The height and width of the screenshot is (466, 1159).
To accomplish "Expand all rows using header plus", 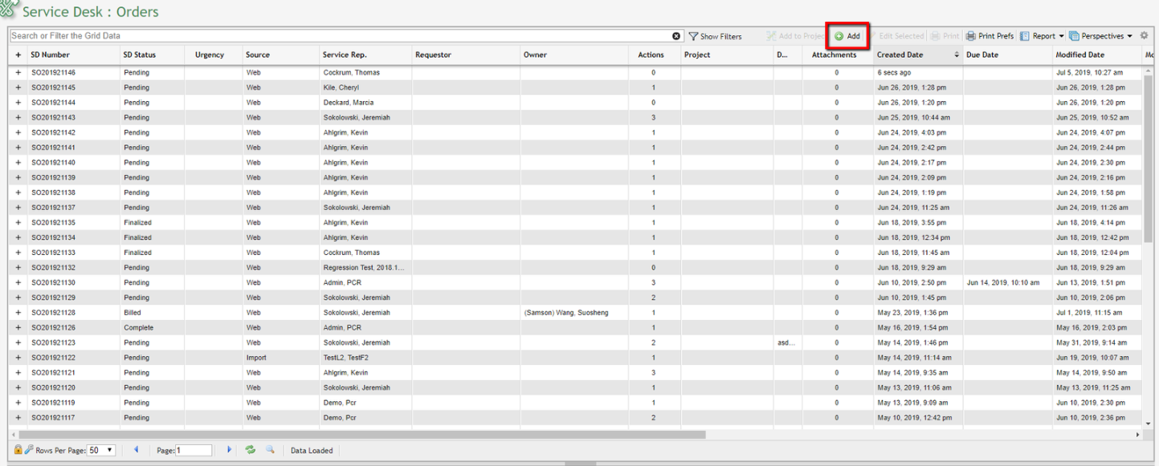I will (x=18, y=55).
